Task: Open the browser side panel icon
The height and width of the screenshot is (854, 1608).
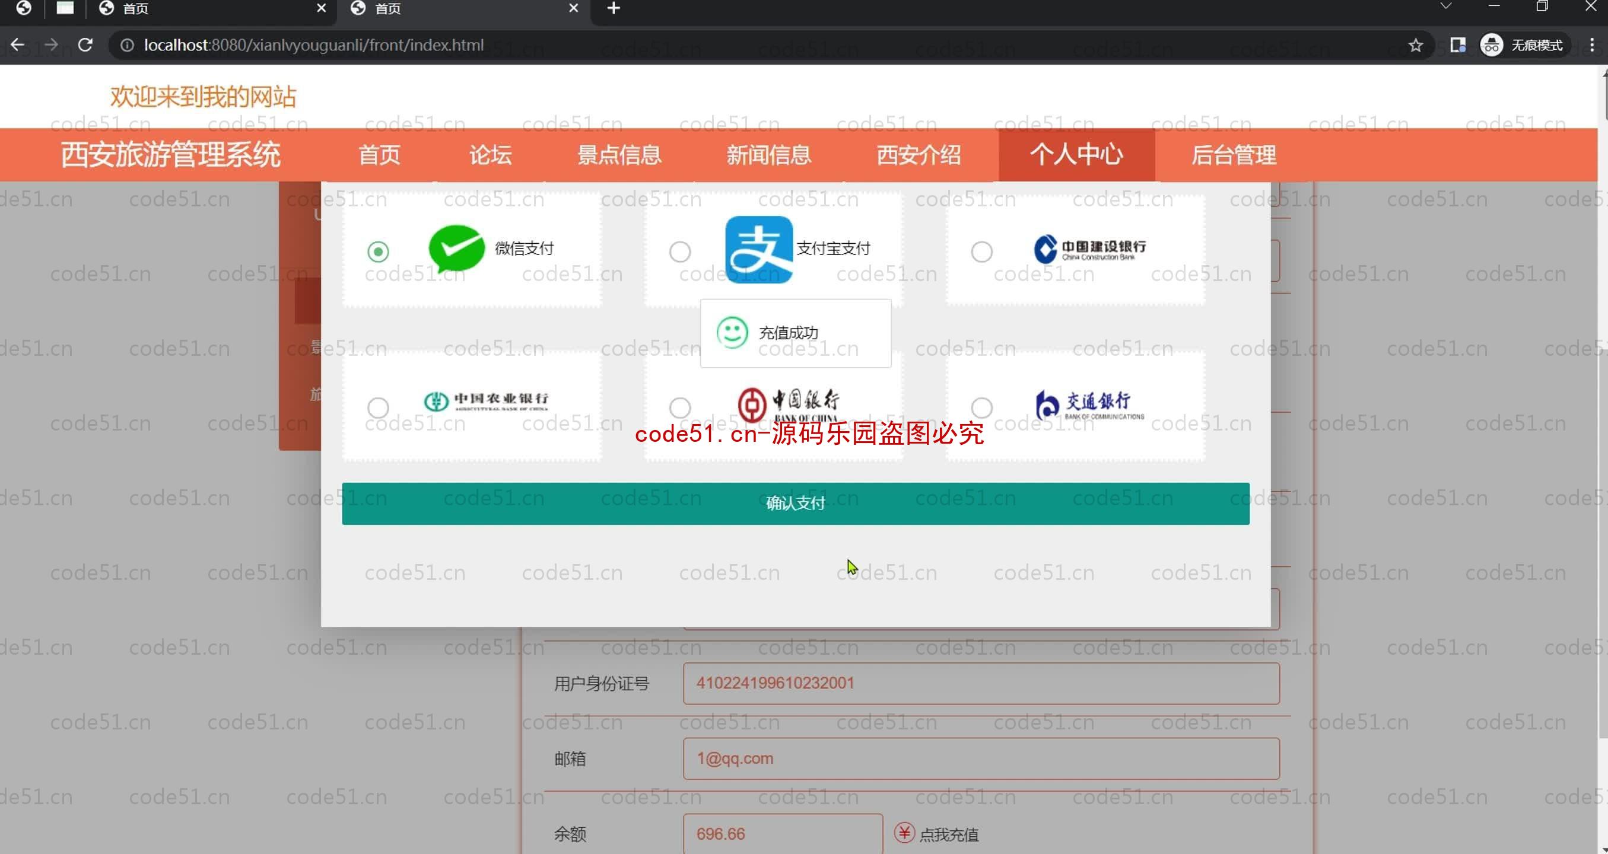Action: tap(1457, 45)
